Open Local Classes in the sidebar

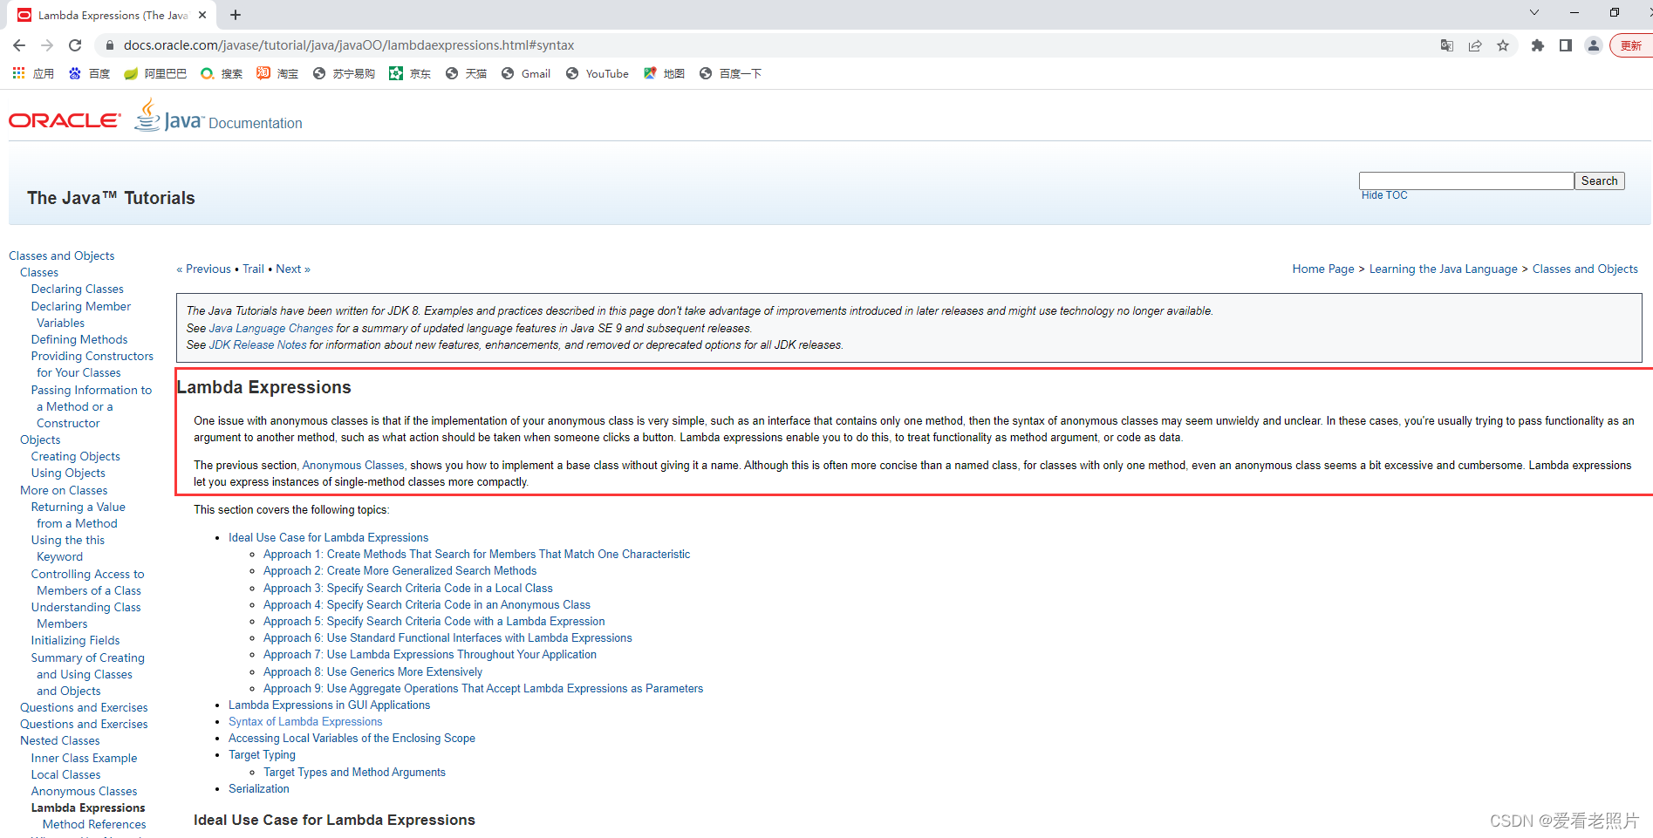point(66,775)
